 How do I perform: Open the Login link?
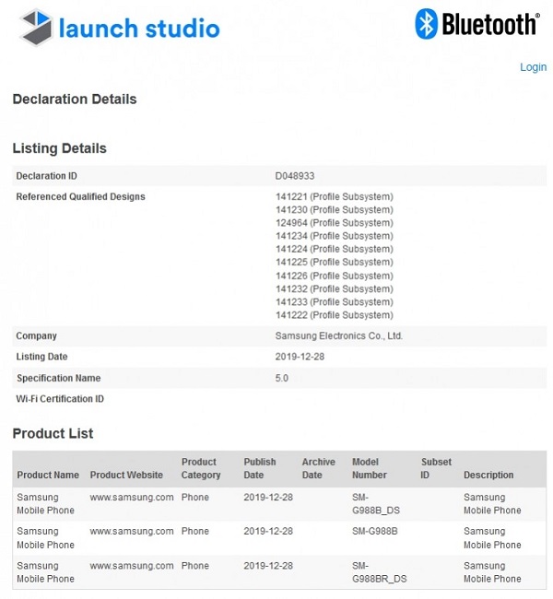pyautogui.click(x=533, y=67)
